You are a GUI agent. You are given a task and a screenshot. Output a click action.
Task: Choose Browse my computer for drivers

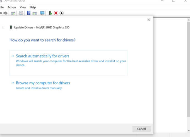click(68, 85)
